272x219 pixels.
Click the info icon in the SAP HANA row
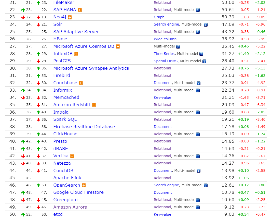[x=198, y=10]
